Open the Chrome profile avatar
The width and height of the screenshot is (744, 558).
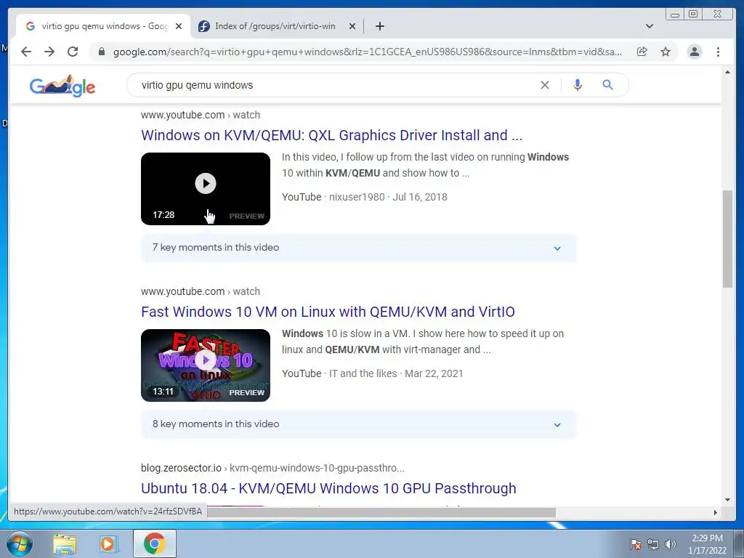pyautogui.click(x=694, y=52)
